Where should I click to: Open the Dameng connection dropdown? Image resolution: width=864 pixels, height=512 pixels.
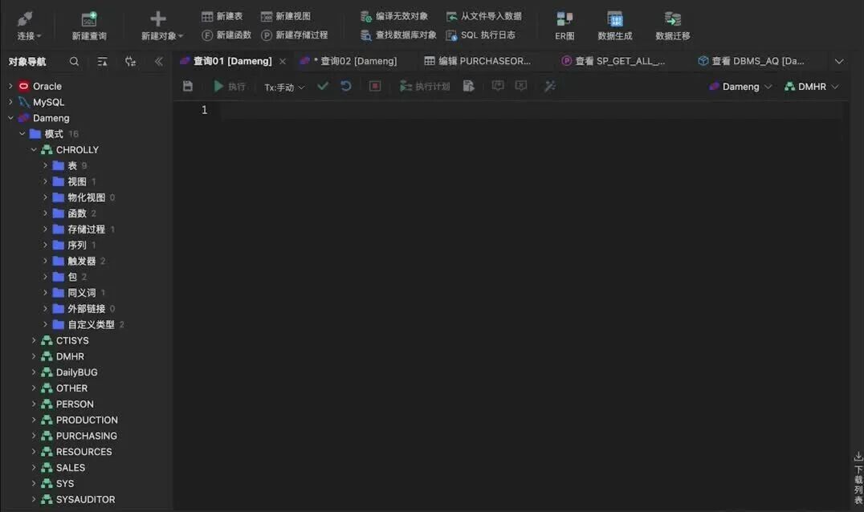click(740, 87)
